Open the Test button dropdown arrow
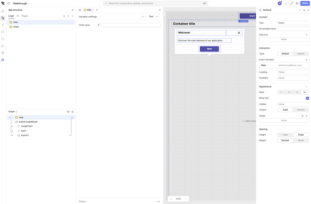This screenshot has height=204, width=311. [x=157, y=16]
